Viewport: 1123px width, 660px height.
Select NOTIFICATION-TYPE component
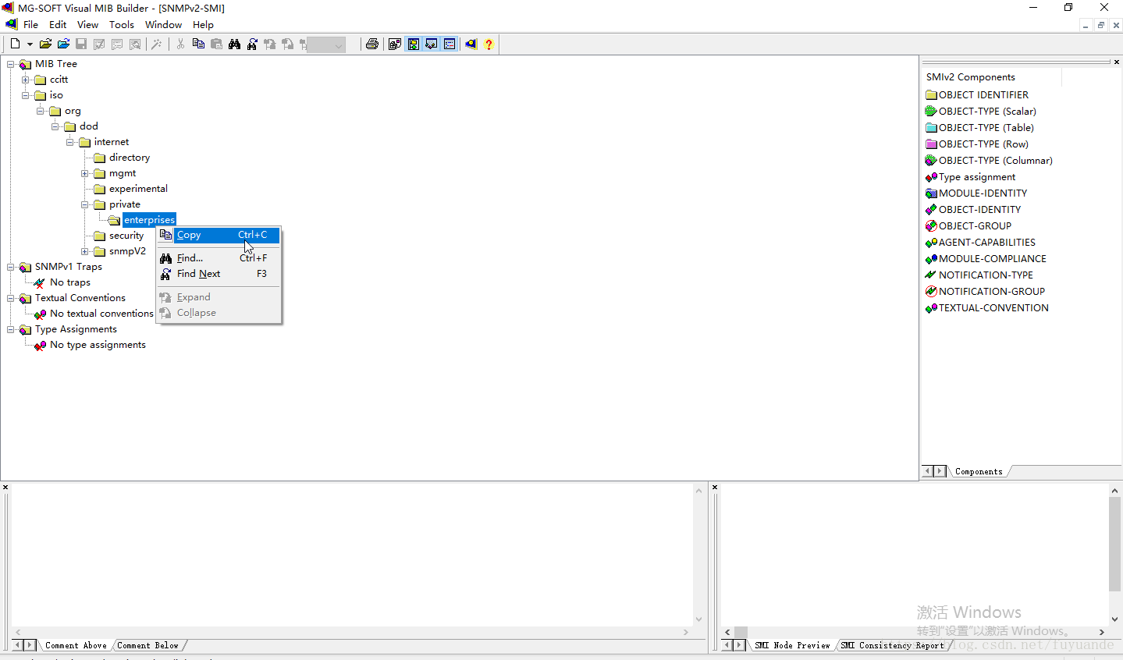click(986, 275)
